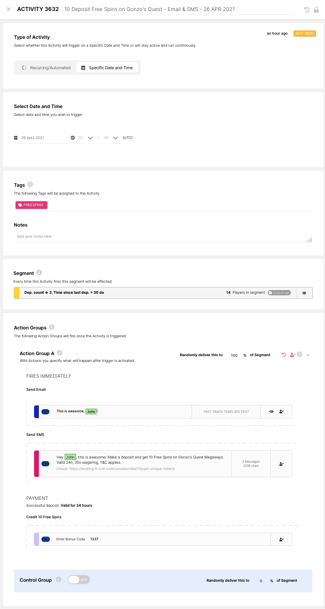325x609 pixels.
Task: Preview the segment with the eye icon
Action: pyautogui.click(x=304, y=293)
